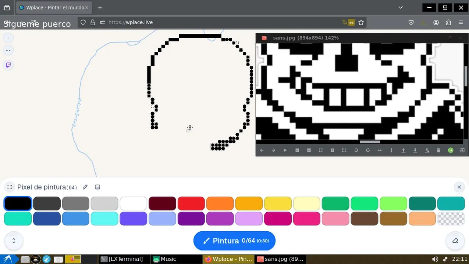
Task: Open the Firefox extensions puzzle icon
Action: pyautogui.click(x=448, y=22)
